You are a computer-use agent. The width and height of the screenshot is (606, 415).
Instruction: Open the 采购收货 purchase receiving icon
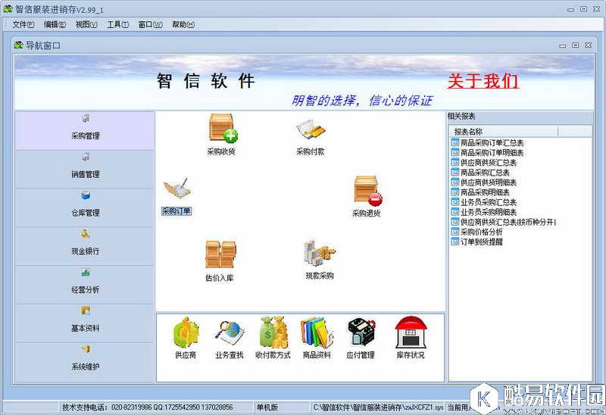[223, 127]
